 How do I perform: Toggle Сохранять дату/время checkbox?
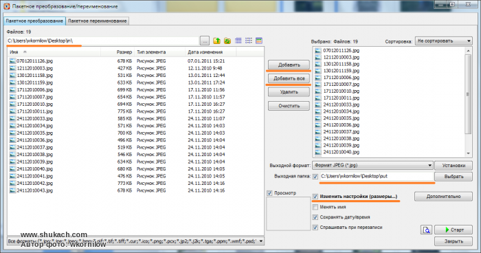pos(315,217)
